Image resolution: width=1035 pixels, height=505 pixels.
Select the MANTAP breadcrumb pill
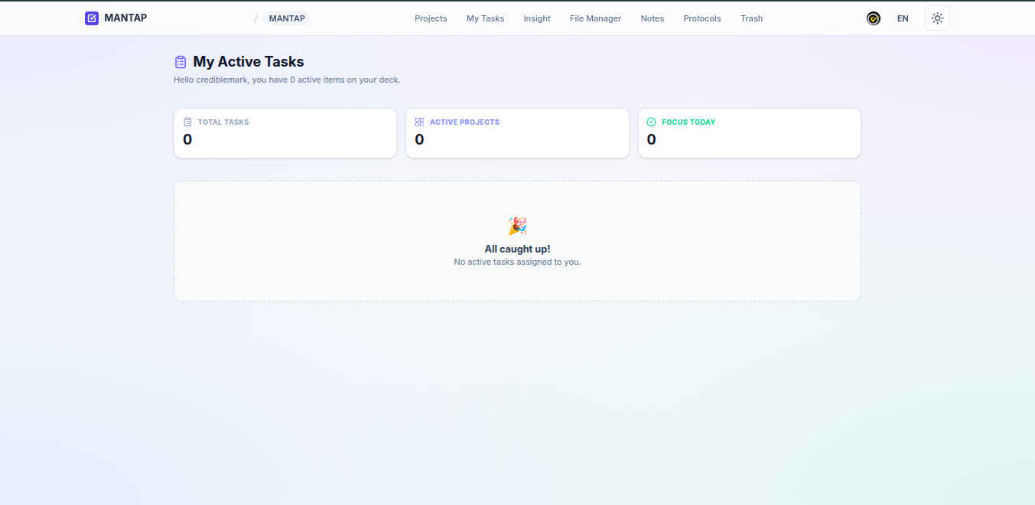point(287,18)
